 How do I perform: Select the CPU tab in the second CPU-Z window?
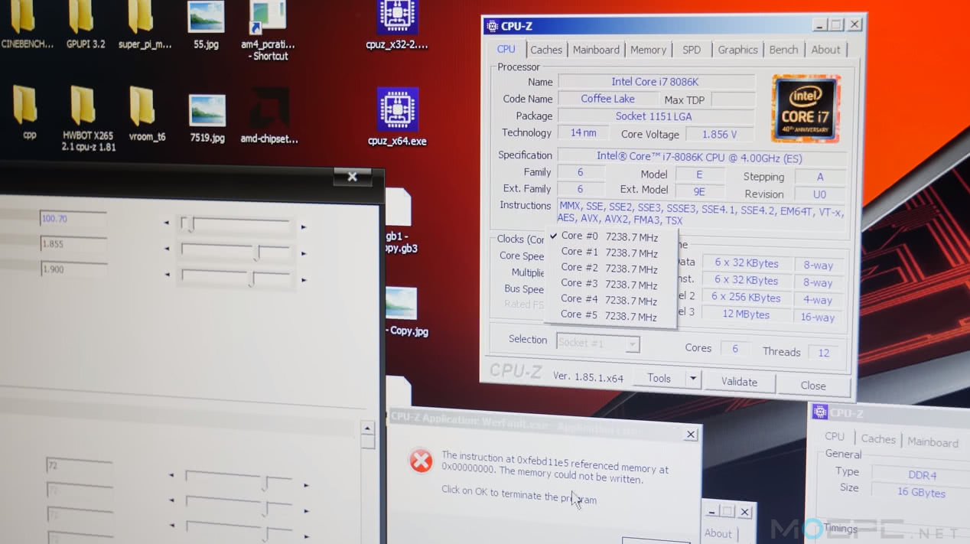(835, 437)
